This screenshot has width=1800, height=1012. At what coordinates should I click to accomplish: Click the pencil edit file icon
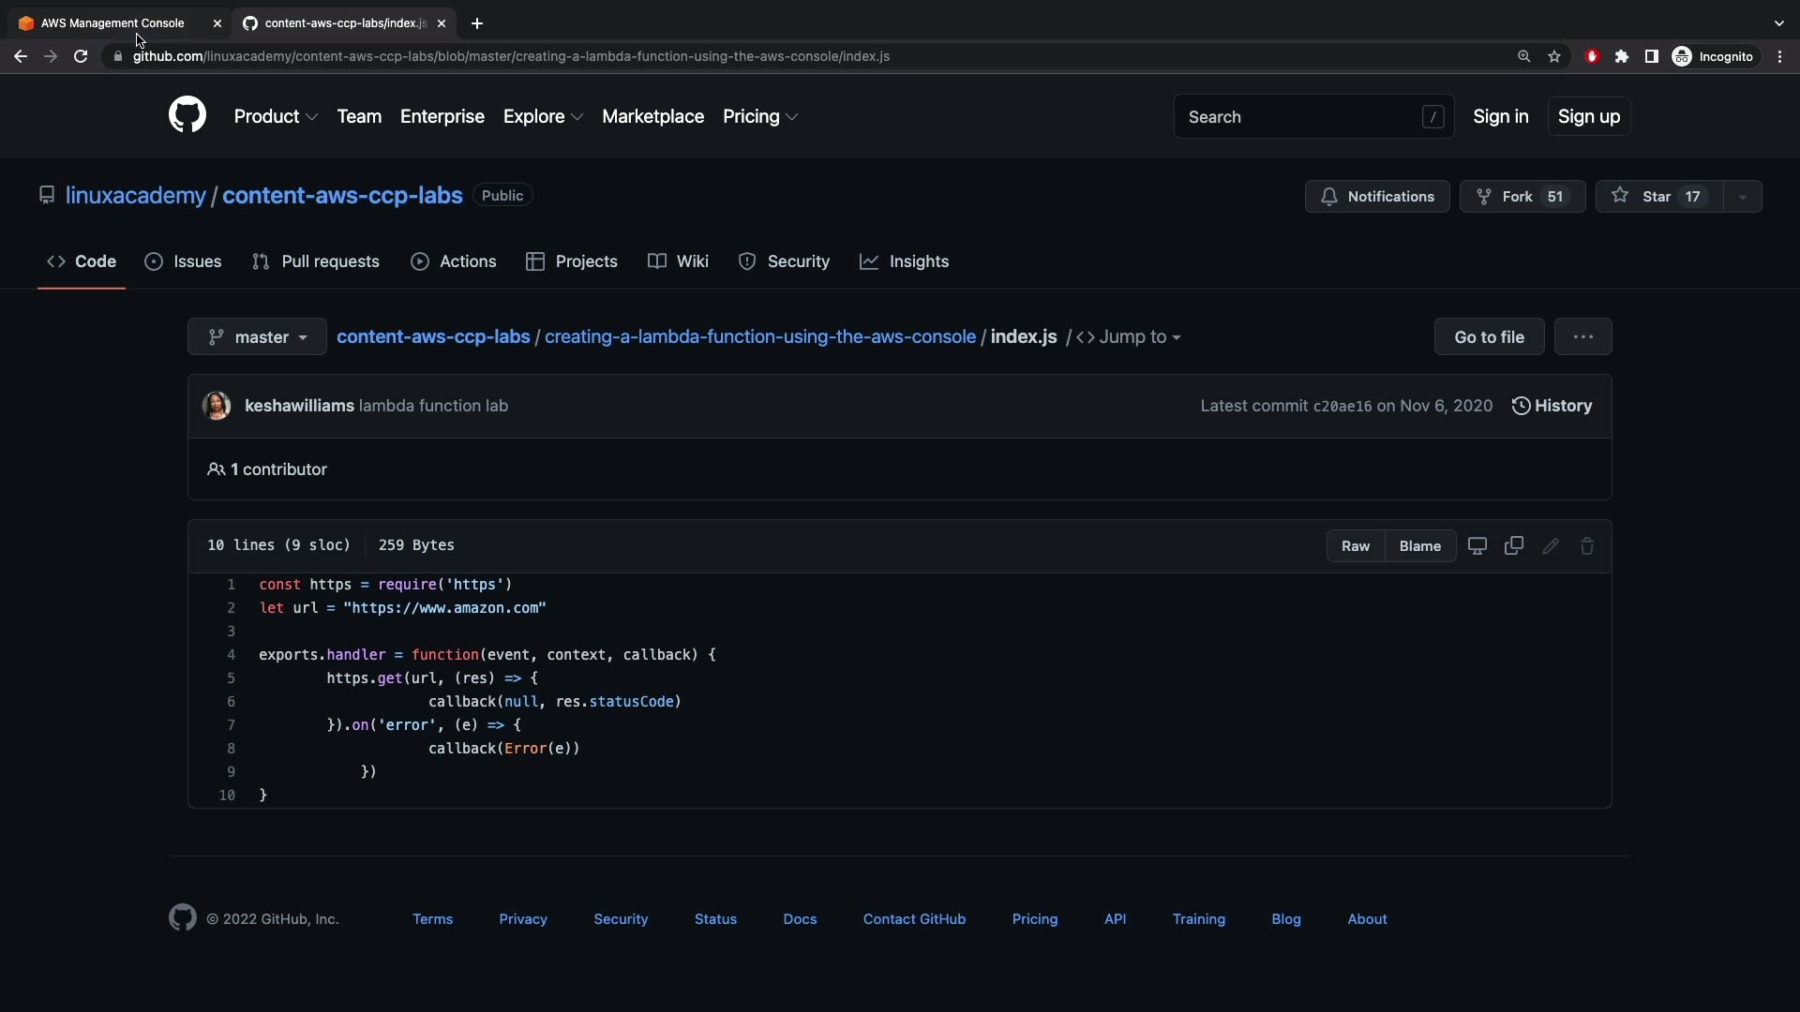coord(1551,546)
